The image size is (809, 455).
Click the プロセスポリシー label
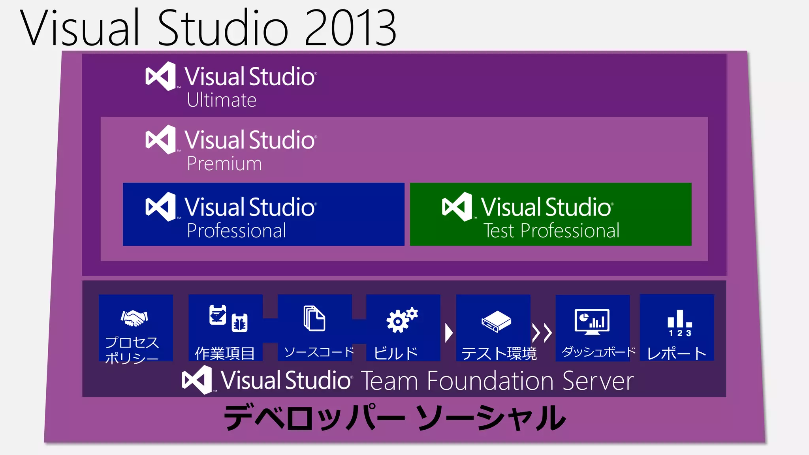pos(132,350)
